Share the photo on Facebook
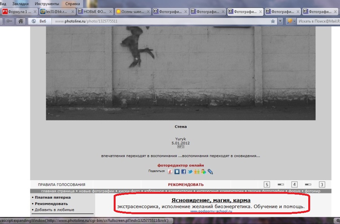The width and height of the screenshot is (340, 224). pos(184,172)
